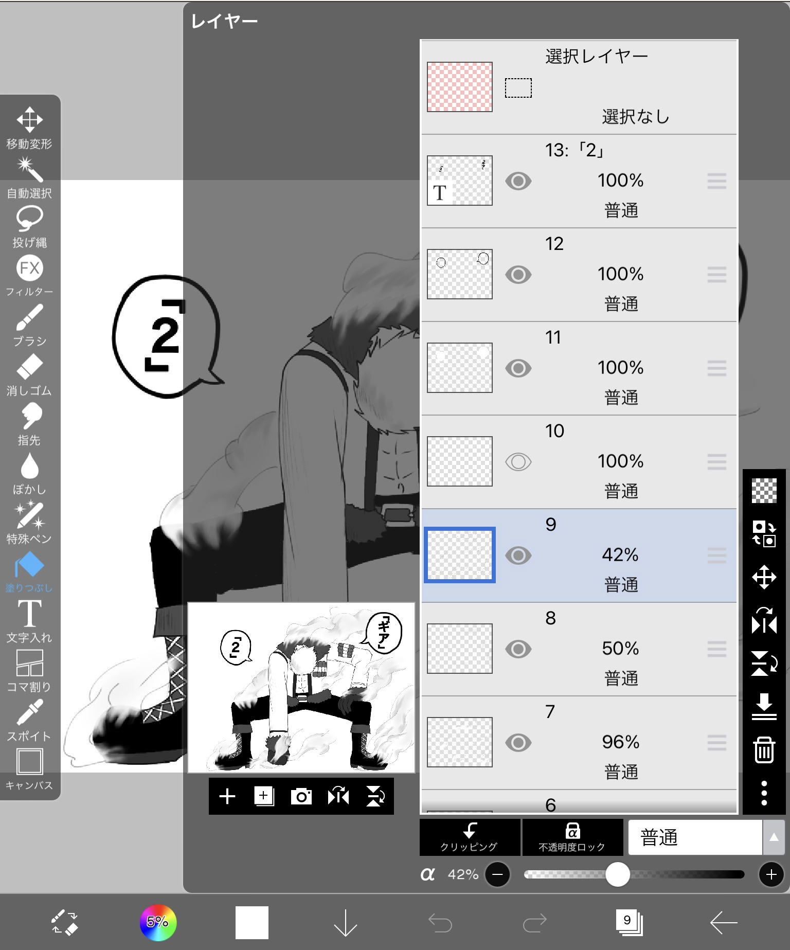Image resolution: width=790 pixels, height=950 pixels.
Task: Flip layer horizontally in right sidebar
Action: click(x=764, y=620)
